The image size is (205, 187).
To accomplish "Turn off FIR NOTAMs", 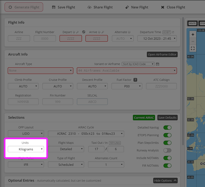I will point(167,166).
